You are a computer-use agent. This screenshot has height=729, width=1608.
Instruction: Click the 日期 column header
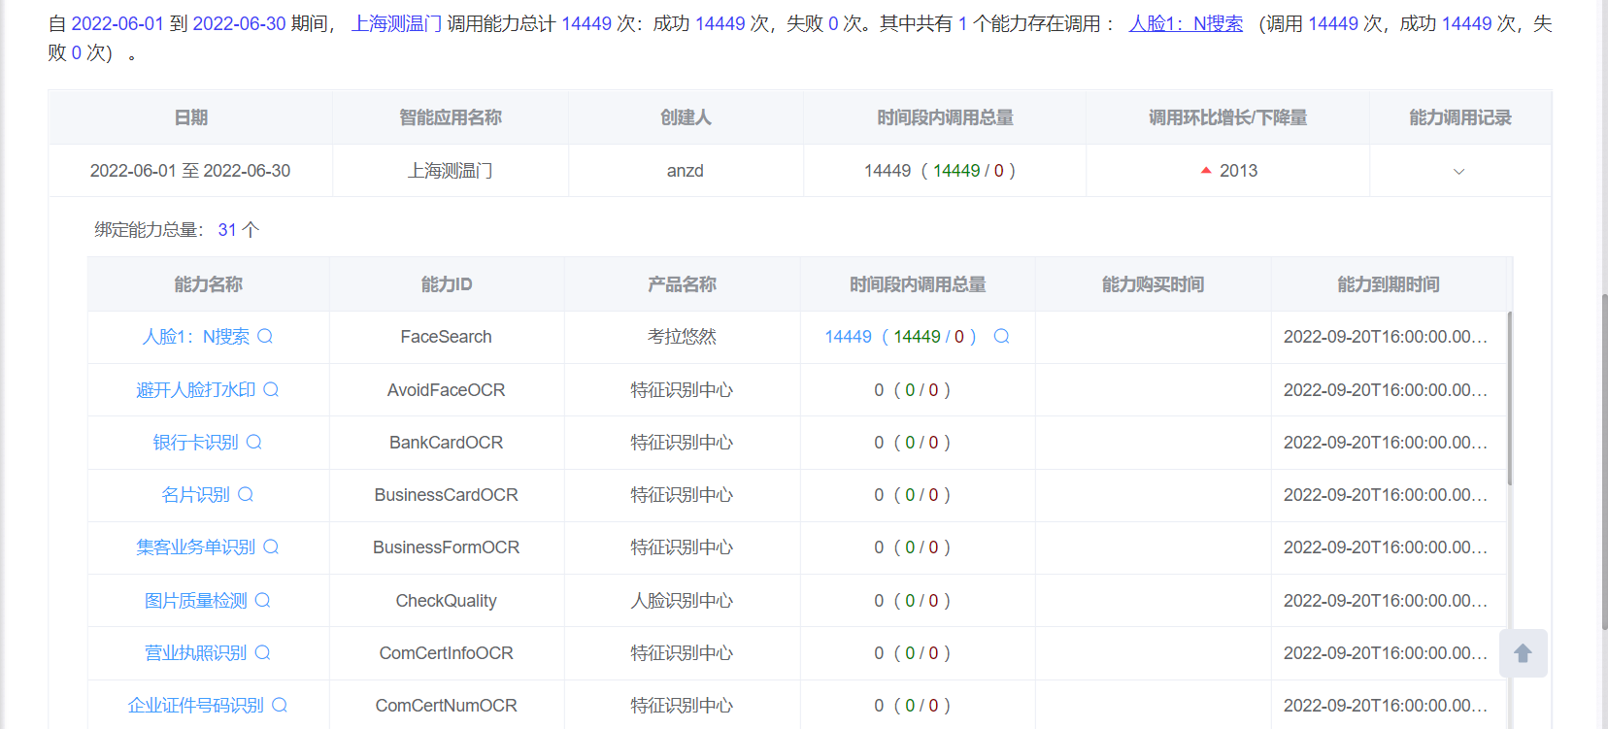(x=191, y=117)
